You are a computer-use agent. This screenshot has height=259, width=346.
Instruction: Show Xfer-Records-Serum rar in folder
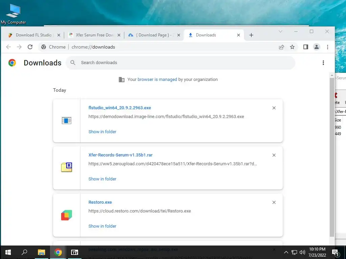[x=102, y=179]
